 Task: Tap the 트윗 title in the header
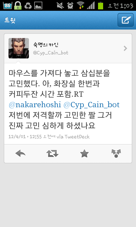coord(10,20)
